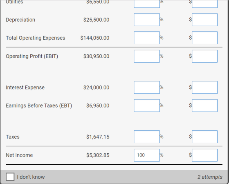
Task: Click the $30,950.00 EBIT amount
Action: click(96, 56)
